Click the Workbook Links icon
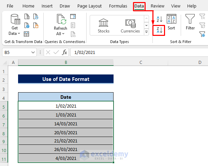The width and height of the screenshot is (208, 166). pyautogui.click(x=73, y=34)
